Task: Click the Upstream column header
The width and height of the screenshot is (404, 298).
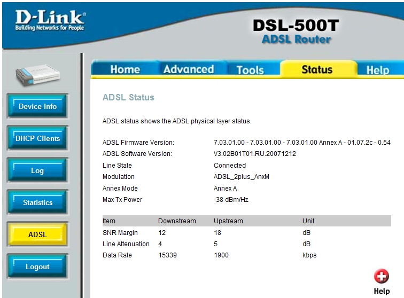Action: point(228,221)
